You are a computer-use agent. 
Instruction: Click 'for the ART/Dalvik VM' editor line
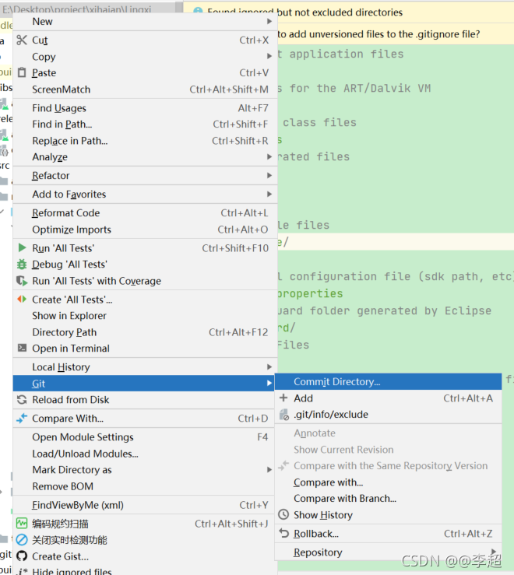(360, 89)
